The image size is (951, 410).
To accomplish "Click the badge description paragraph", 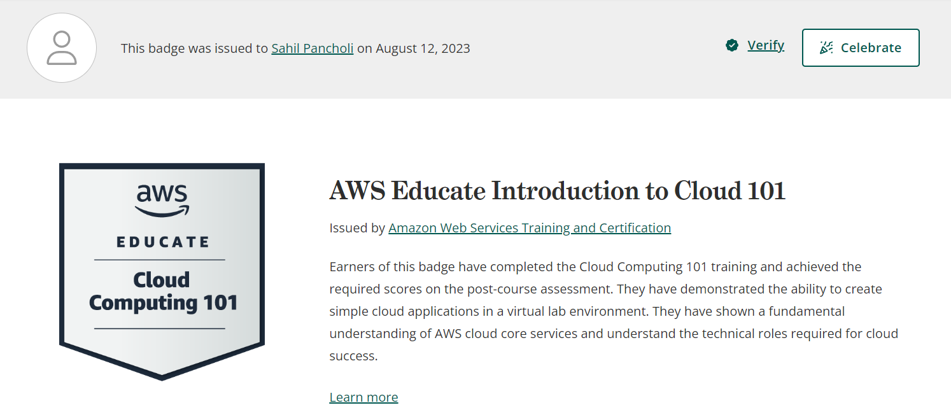I will (x=614, y=311).
